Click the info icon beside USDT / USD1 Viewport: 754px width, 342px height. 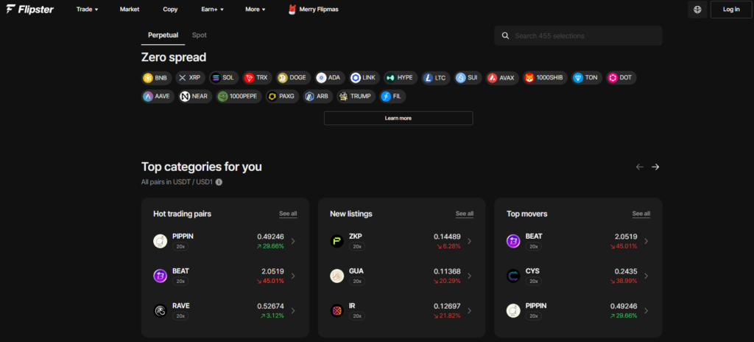[219, 182]
